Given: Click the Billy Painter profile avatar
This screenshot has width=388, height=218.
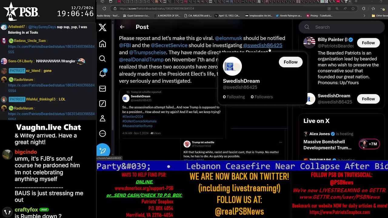Looking at the screenshot, I should pos(309,43).
